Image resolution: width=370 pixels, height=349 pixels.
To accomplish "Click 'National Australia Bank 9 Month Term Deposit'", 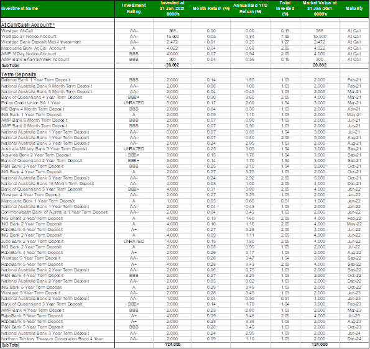I will pyautogui.click(x=47, y=86).
